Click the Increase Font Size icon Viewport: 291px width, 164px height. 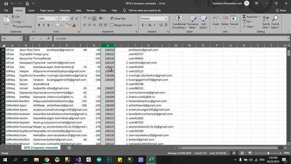72,18
